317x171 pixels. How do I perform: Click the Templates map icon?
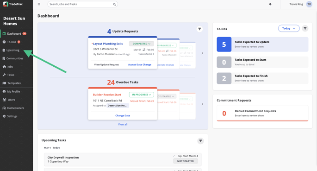tap(4, 83)
